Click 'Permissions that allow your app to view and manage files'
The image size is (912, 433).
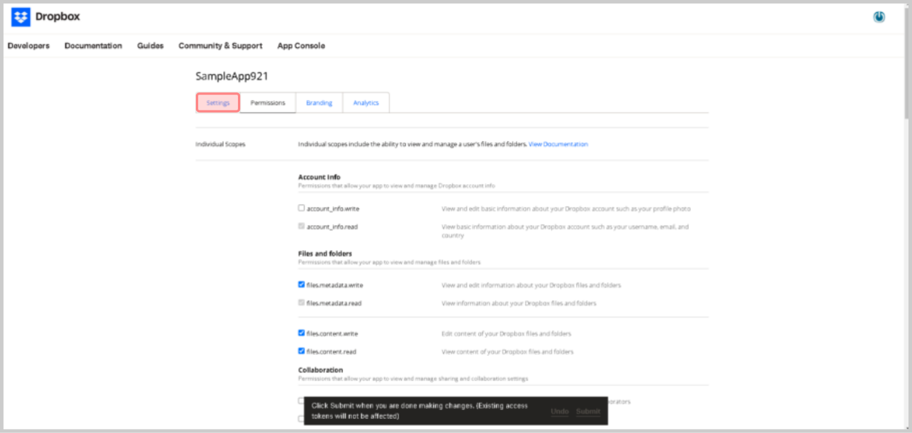tap(389, 262)
